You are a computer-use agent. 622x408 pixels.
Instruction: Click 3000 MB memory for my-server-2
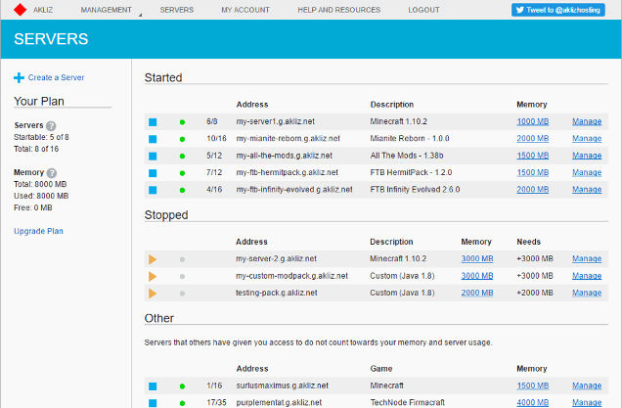(477, 259)
